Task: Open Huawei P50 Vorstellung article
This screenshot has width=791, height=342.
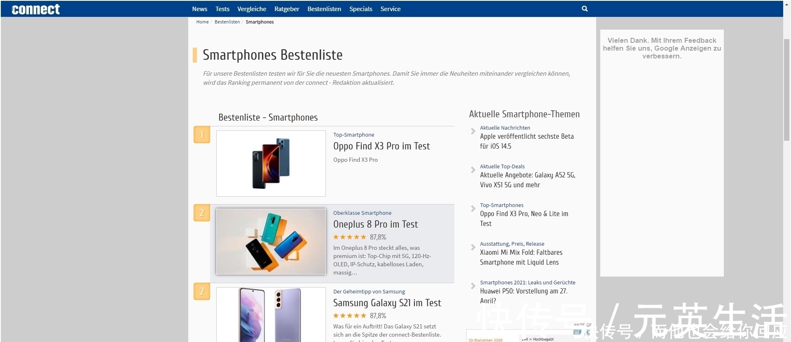Action: tap(524, 296)
